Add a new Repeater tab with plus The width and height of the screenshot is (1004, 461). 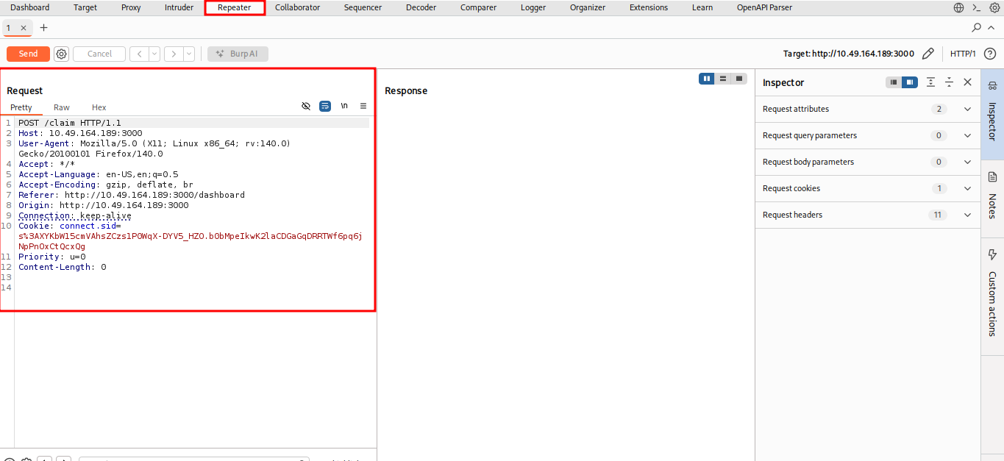pos(43,27)
